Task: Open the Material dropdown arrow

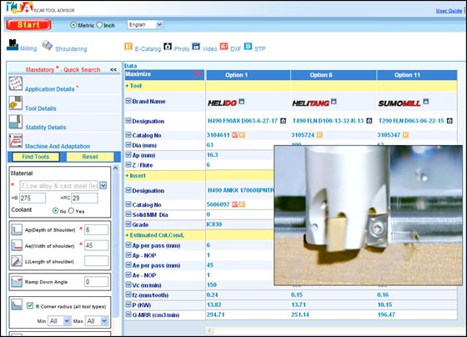Action: [103, 185]
